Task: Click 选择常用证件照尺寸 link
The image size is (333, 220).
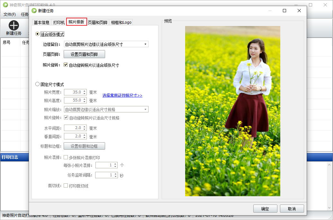Action: point(122,96)
